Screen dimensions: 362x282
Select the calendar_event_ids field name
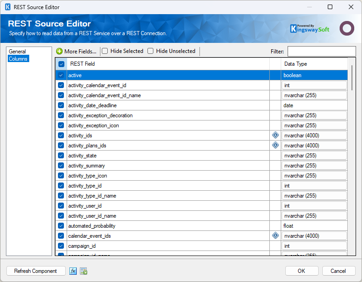[x=89, y=236]
